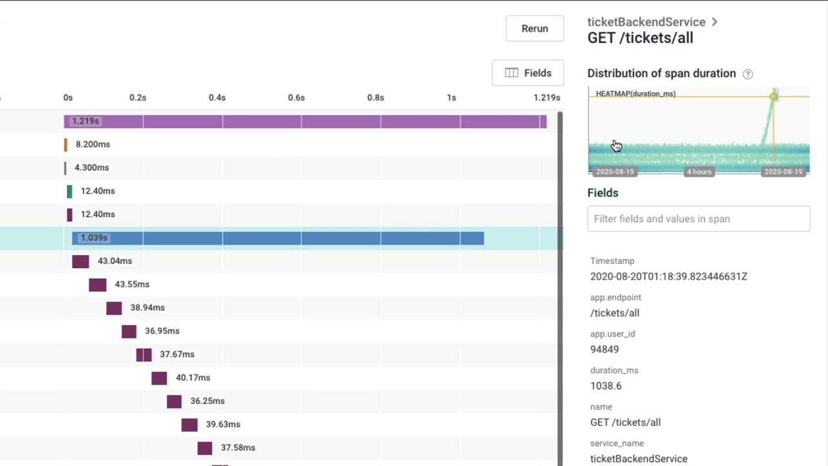Image resolution: width=828 pixels, height=466 pixels.
Task: Select the 43.55ms span
Action: (98, 284)
